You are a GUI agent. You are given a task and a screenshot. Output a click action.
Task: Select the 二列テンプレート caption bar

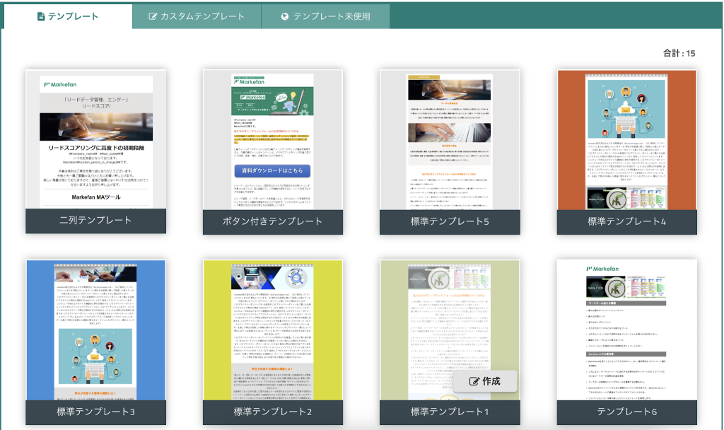[95, 221]
